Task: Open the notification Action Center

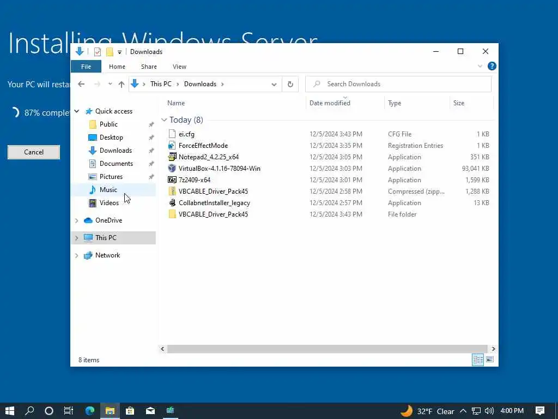Action: 540,411
